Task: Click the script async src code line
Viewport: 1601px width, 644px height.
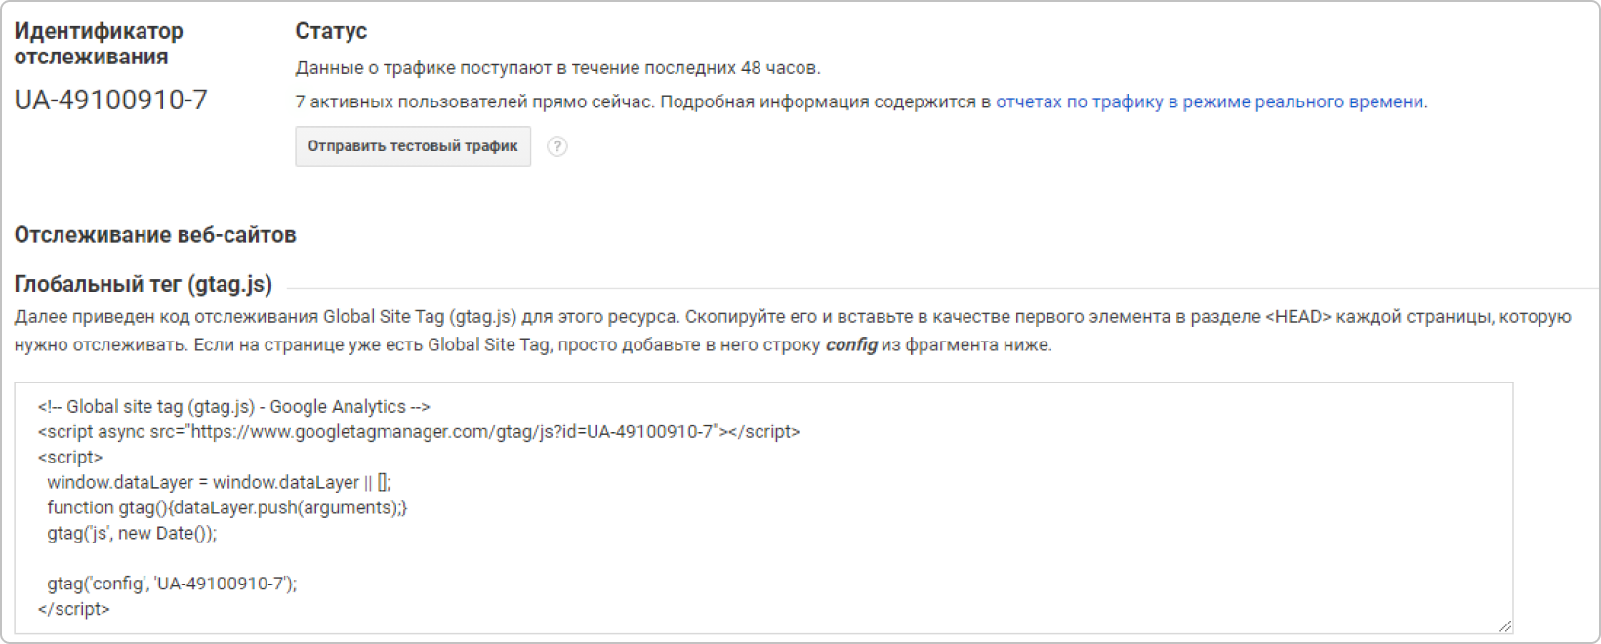Action: click(419, 431)
